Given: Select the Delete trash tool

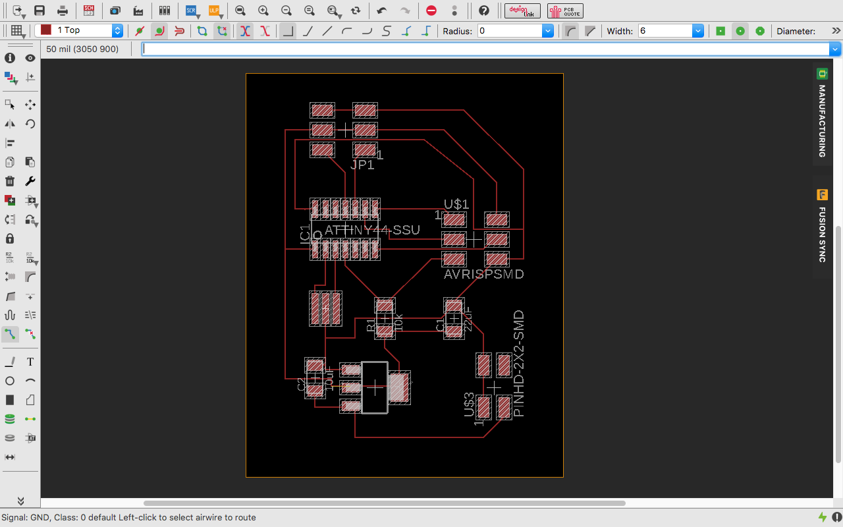Looking at the screenshot, I should click(10, 181).
